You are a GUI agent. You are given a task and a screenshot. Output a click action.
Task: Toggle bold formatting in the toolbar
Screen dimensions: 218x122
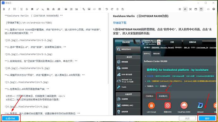4,9
